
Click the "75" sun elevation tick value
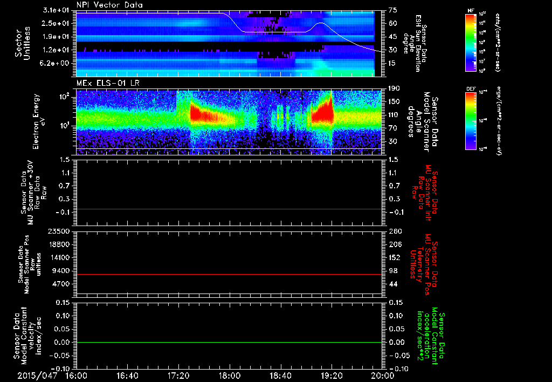(393, 10)
